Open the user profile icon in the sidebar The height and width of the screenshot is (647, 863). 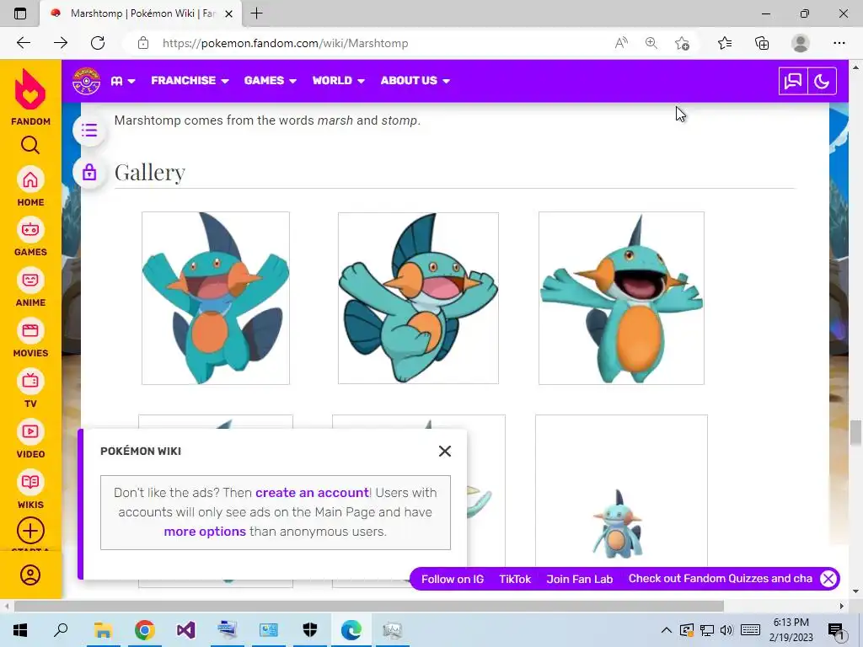click(x=30, y=575)
